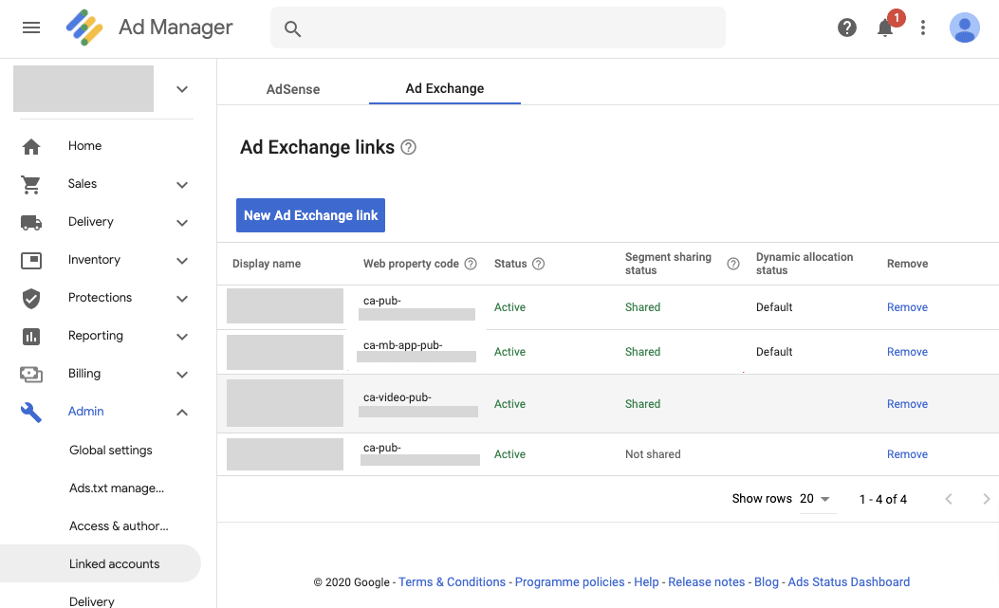999x608 pixels.
Task: Open the help question mark icon in header
Action: pyautogui.click(x=847, y=28)
